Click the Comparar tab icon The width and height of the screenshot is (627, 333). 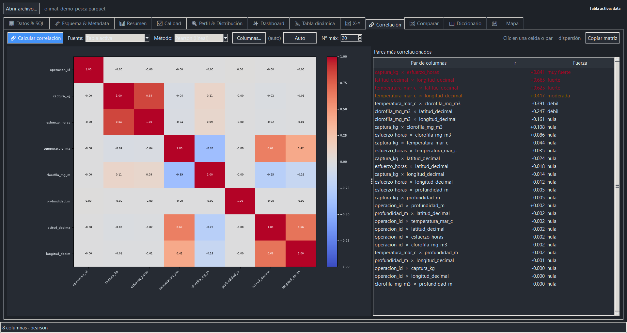click(x=412, y=24)
